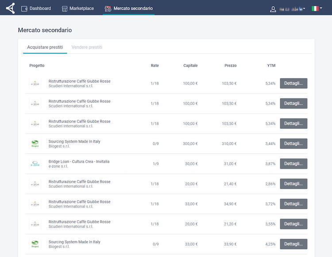Click the Capitale column header
This screenshot has height=257, width=332.
tap(190, 66)
